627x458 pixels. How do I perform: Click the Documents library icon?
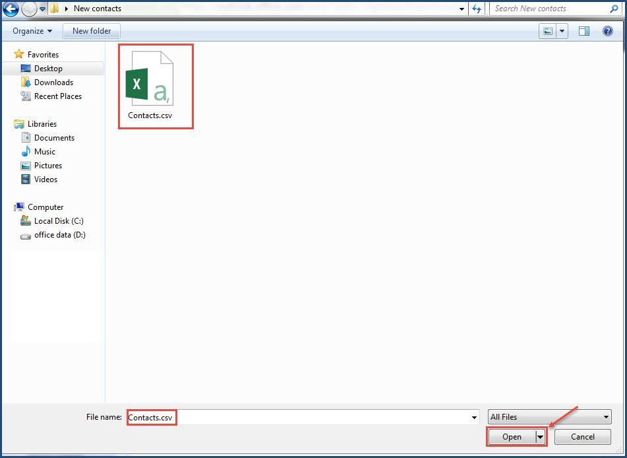pos(26,138)
